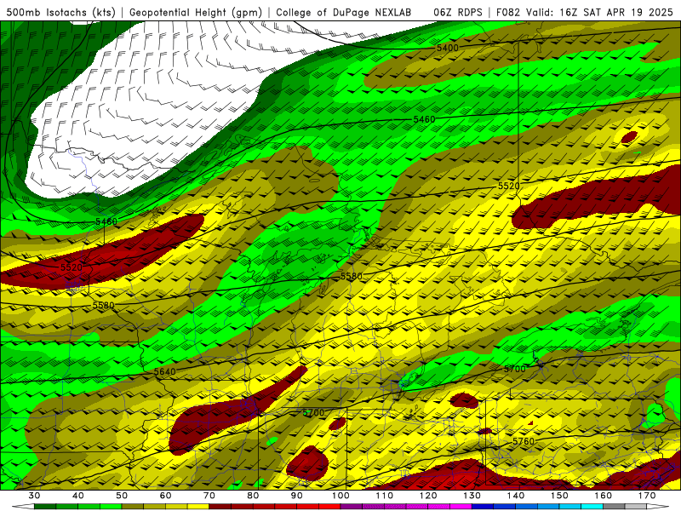Click the bright yellow swatch on the color bar
681x511 pixels.
tap(198, 507)
